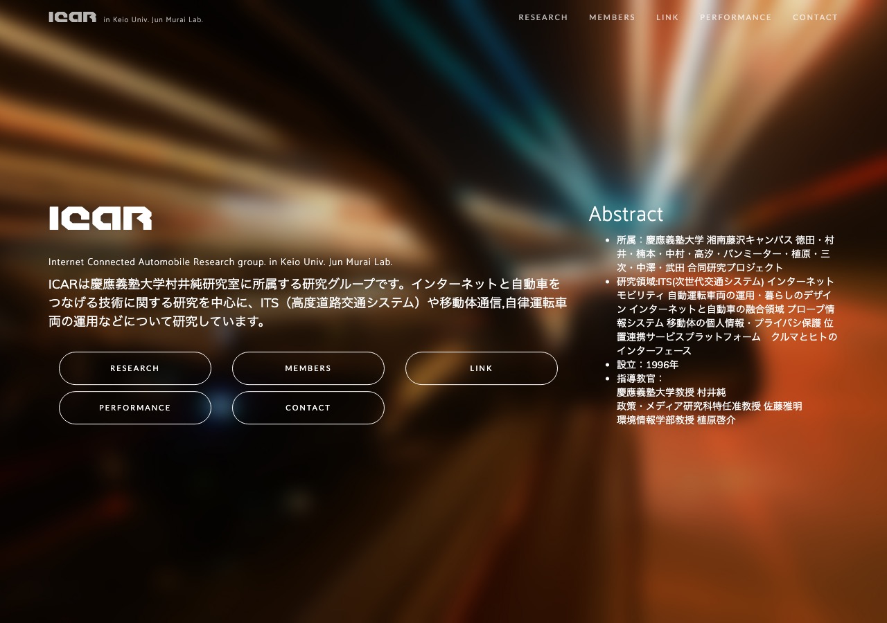Click the "Internet Connected Automobile Research group" line
This screenshot has width=887, height=623.
(x=220, y=262)
